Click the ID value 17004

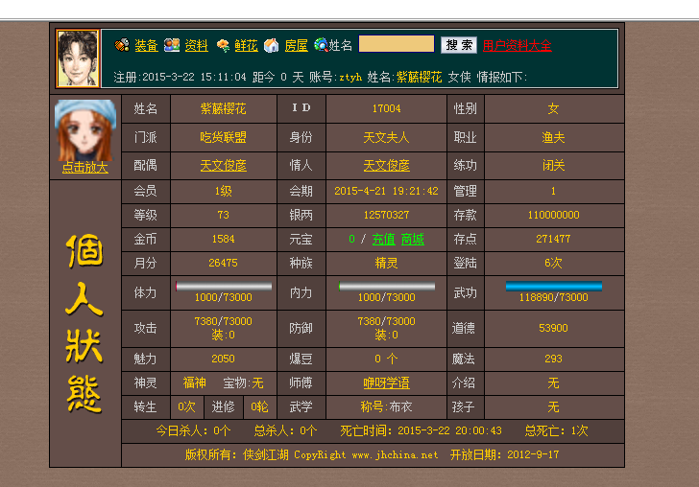point(386,108)
